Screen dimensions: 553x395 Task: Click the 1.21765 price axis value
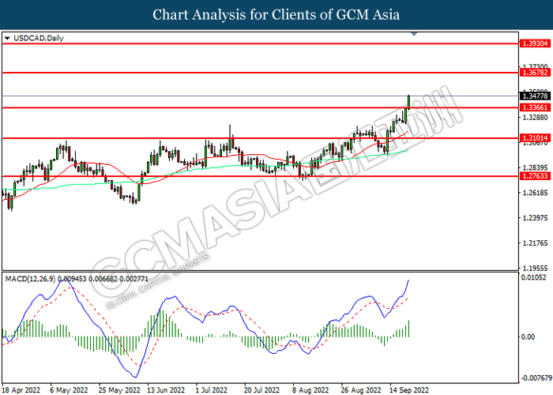[x=536, y=243]
